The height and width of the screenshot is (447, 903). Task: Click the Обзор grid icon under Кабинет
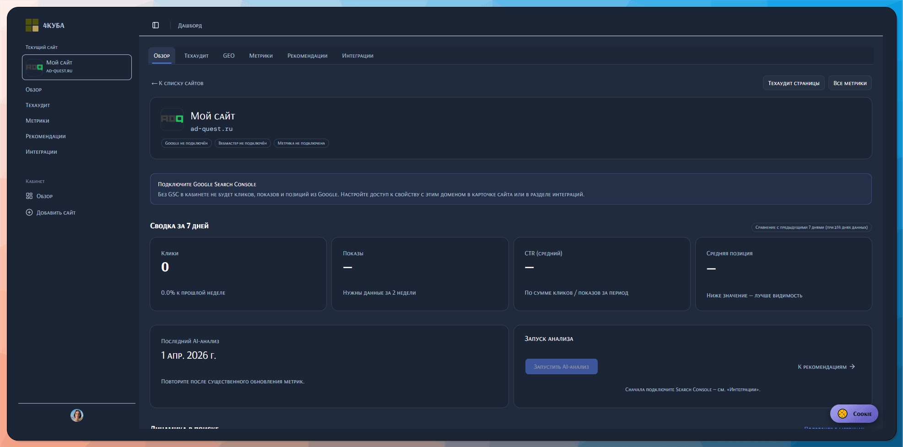click(29, 196)
